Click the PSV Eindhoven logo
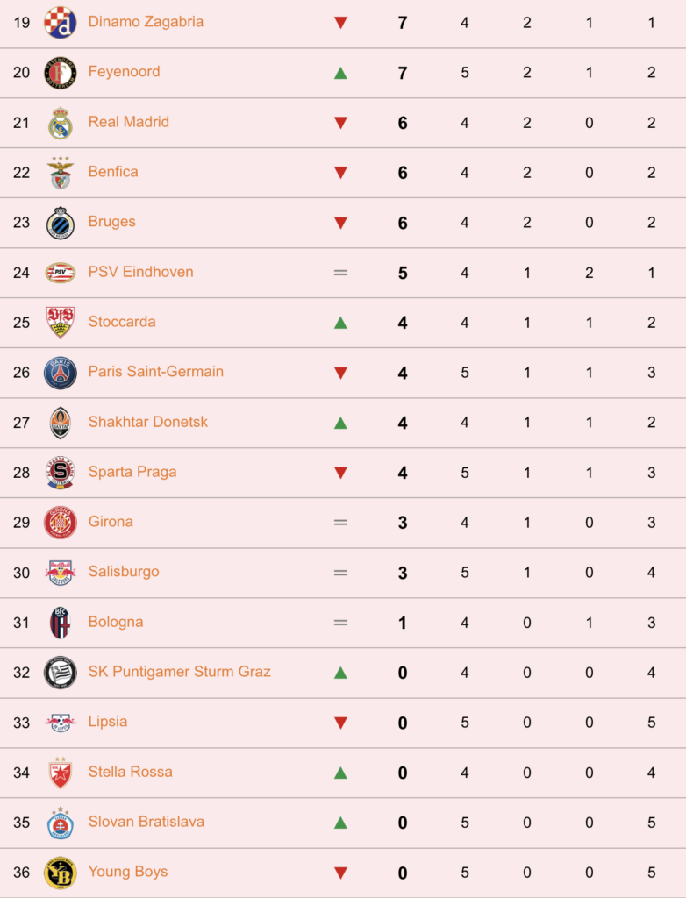Image resolution: width=686 pixels, height=898 pixels. pos(61,273)
